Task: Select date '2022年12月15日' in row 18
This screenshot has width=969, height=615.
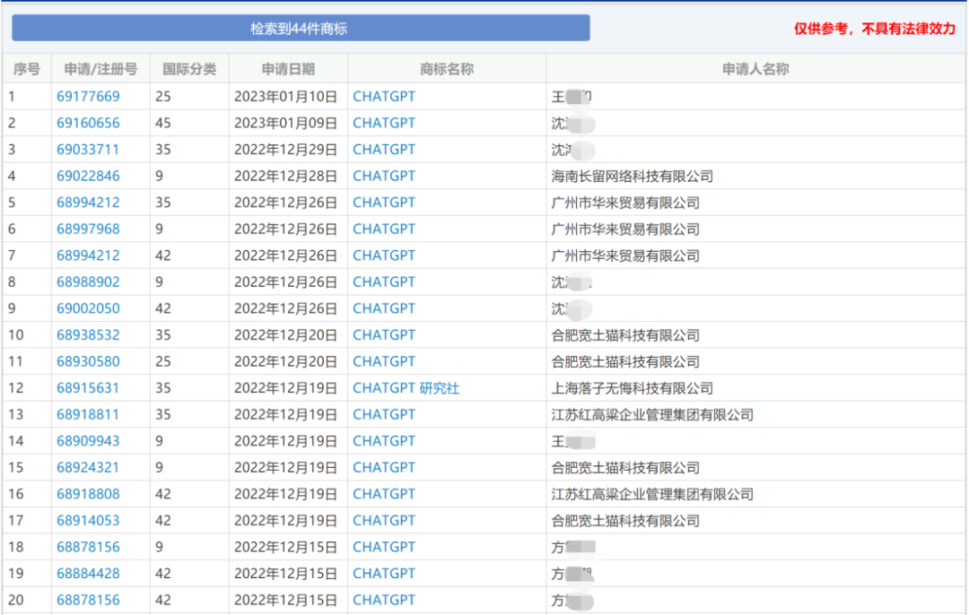Action: pos(285,549)
